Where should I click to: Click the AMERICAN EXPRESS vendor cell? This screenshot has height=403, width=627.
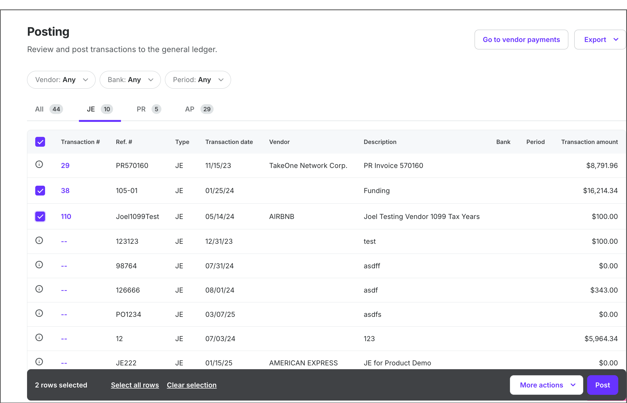coord(303,363)
